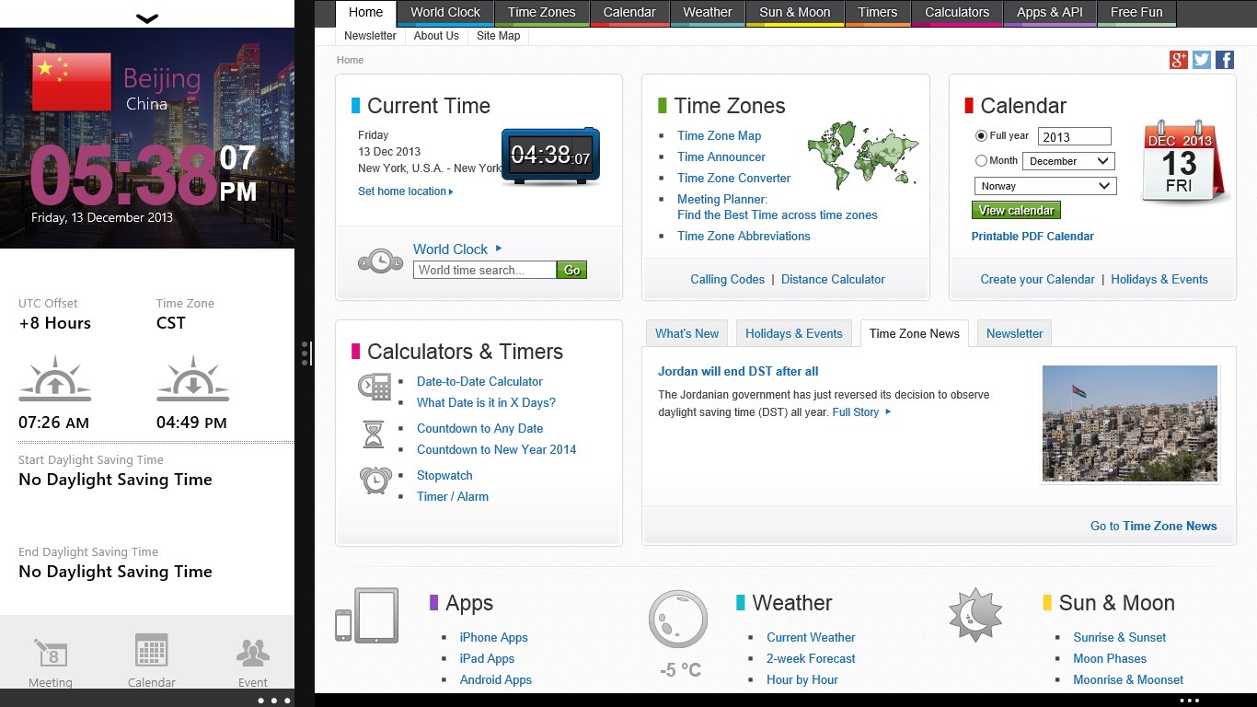The width and height of the screenshot is (1257, 707).
Task: Click the world map icon in Time Zones
Action: (862, 156)
